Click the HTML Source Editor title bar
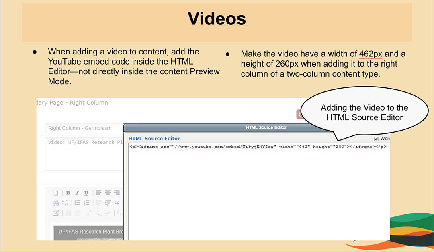 coord(257,127)
